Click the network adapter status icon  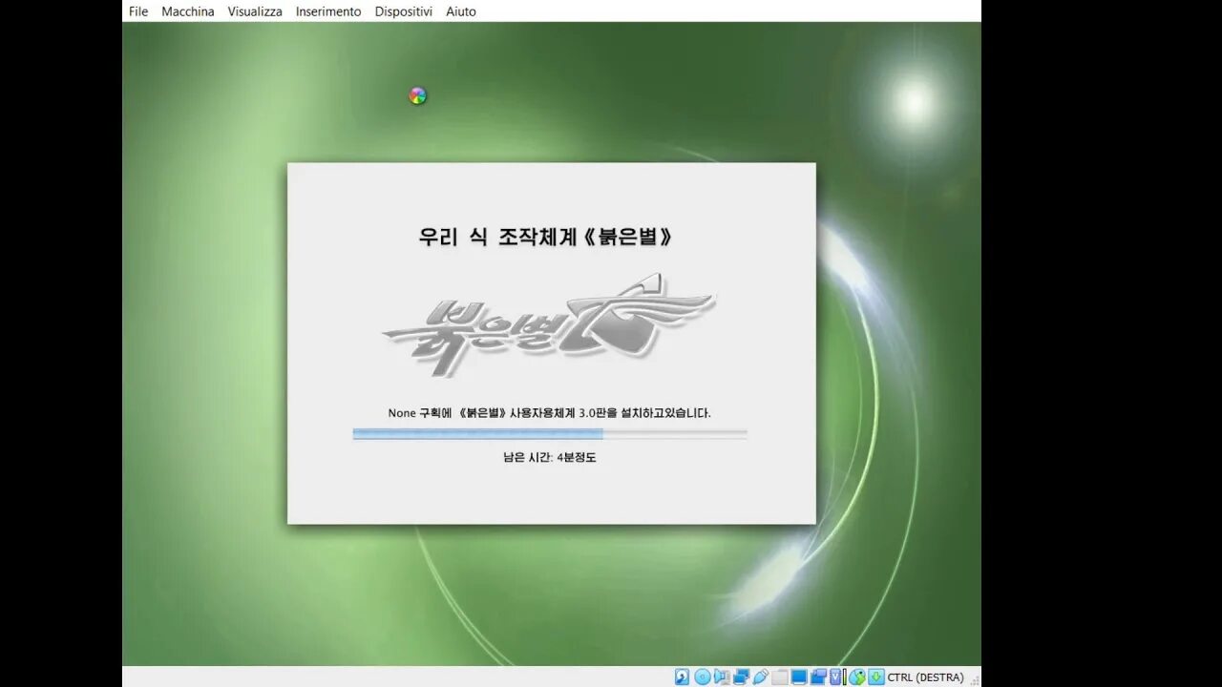741,677
